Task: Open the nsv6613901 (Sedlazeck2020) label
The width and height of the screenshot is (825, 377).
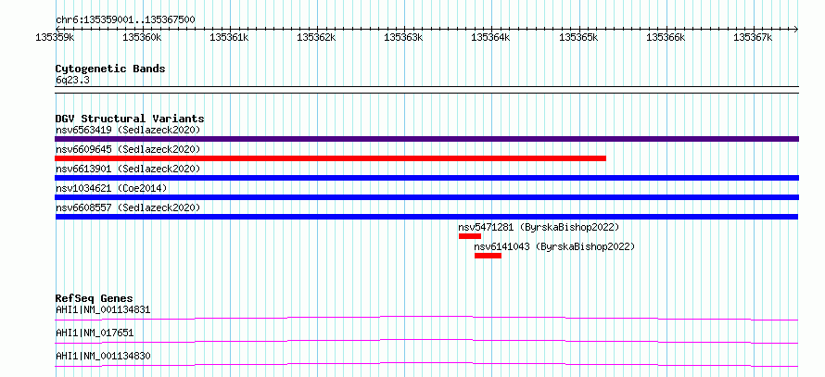Action: (128, 169)
